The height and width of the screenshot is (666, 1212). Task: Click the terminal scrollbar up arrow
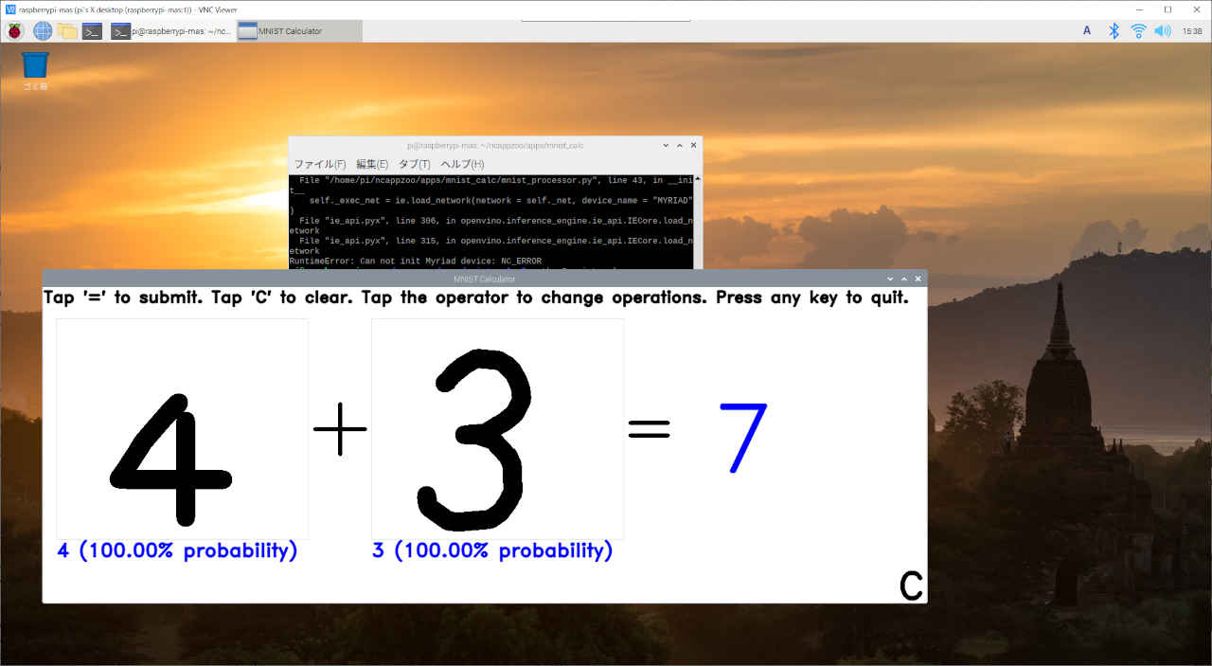pyautogui.click(x=698, y=179)
